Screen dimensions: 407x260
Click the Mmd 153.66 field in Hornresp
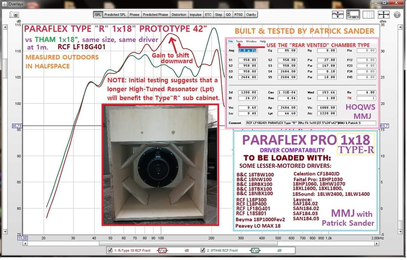click(327, 93)
